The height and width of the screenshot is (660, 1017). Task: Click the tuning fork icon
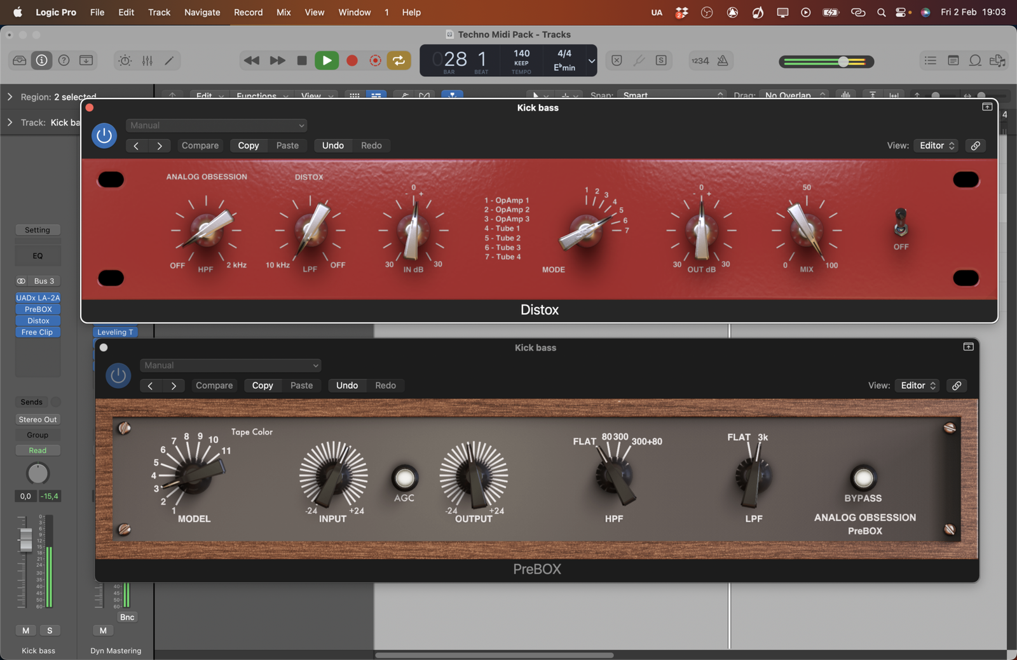pyautogui.click(x=639, y=60)
